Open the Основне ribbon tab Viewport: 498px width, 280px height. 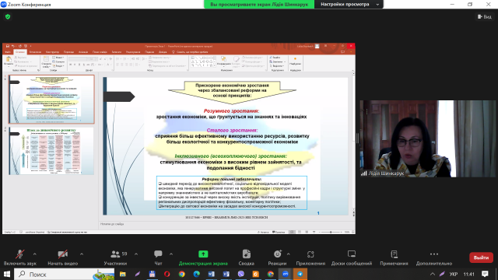[20, 52]
